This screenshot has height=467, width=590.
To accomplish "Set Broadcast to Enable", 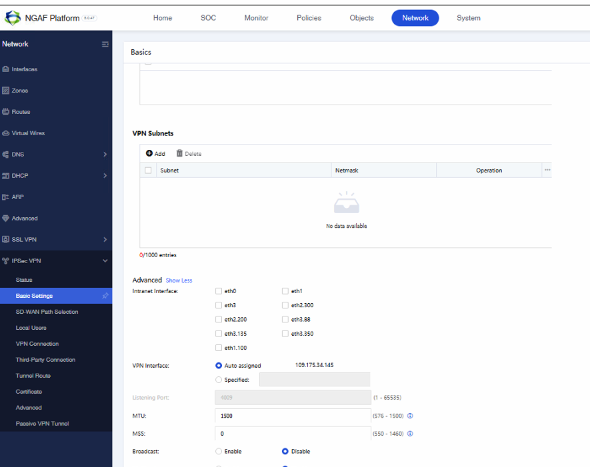I will pos(219,452).
